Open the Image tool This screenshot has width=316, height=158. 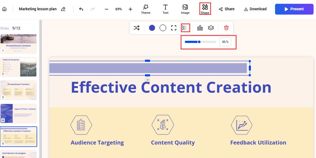pos(185,9)
